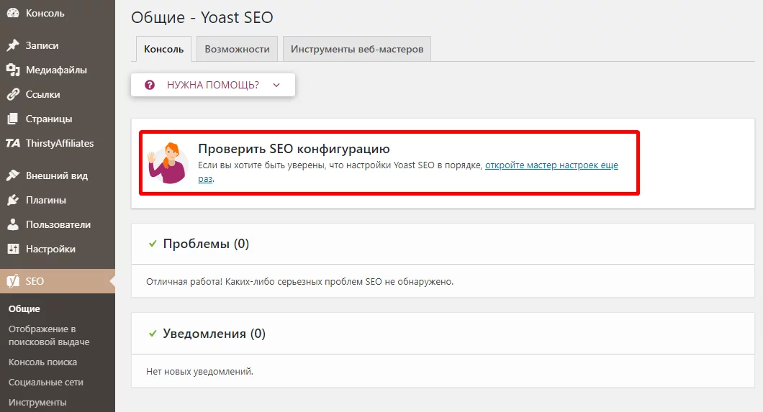Click the question mark help icon
The height and width of the screenshot is (412, 763).
click(x=150, y=85)
